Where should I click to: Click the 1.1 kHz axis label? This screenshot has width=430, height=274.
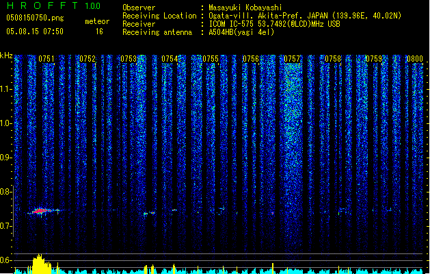click(x=6, y=89)
